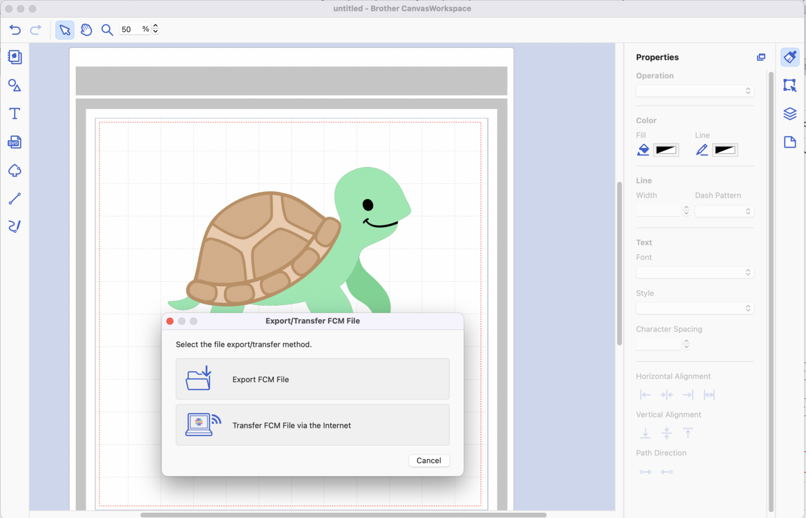Cancel the Export/Transfer dialog
The width and height of the screenshot is (806, 518).
[x=429, y=460]
